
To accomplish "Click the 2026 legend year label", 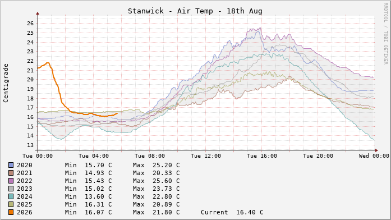I will (x=25, y=212).
